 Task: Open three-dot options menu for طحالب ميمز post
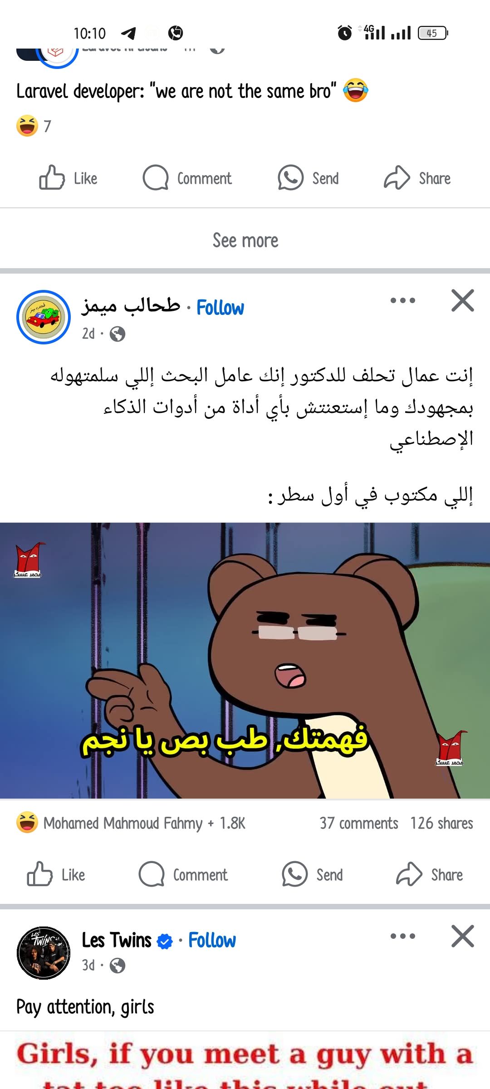tap(403, 300)
